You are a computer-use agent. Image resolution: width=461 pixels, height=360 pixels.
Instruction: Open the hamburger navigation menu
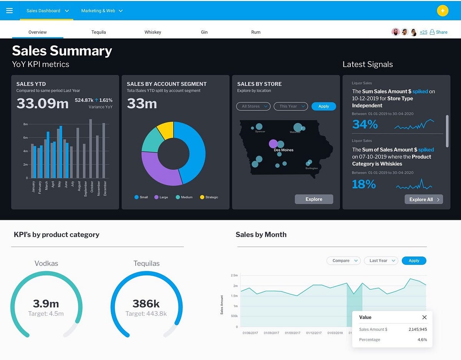10,10
